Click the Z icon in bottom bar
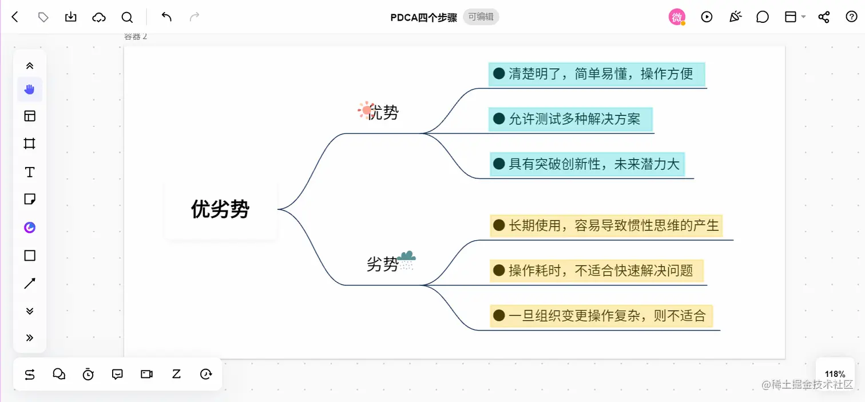Screen dimensions: 865x402 click(x=176, y=374)
